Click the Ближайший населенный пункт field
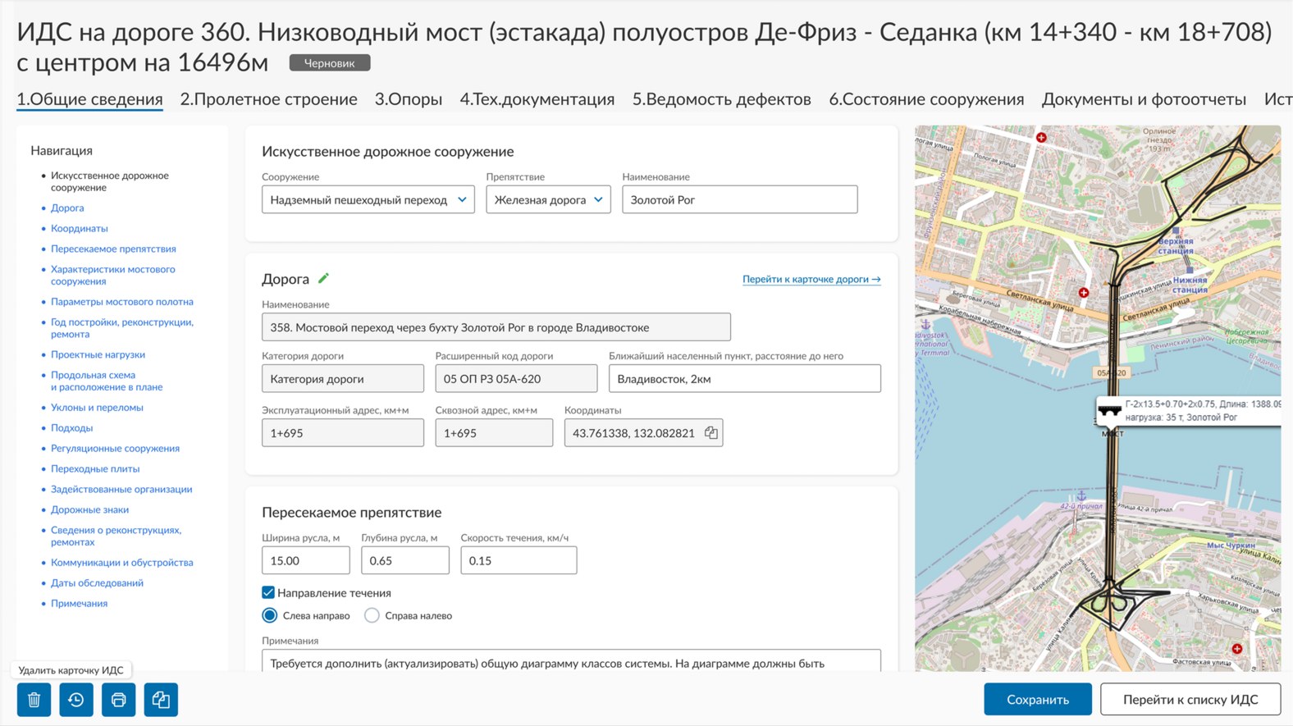1293x726 pixels. click(745, 378)
